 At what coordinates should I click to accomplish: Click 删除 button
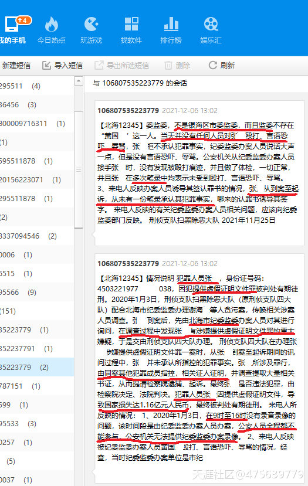click(x=177, y=66)
